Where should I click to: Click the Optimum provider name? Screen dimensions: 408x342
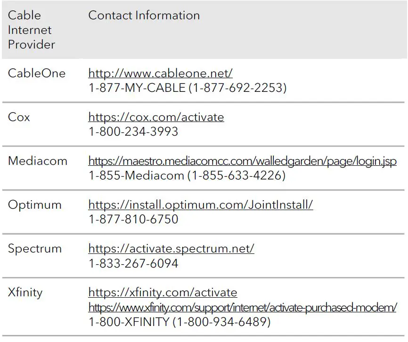click(x=35, y=205)
